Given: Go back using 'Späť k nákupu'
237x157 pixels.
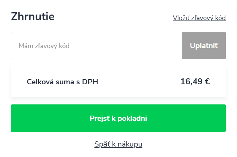Looking at the screenshot, I should (x=118, y=144).
